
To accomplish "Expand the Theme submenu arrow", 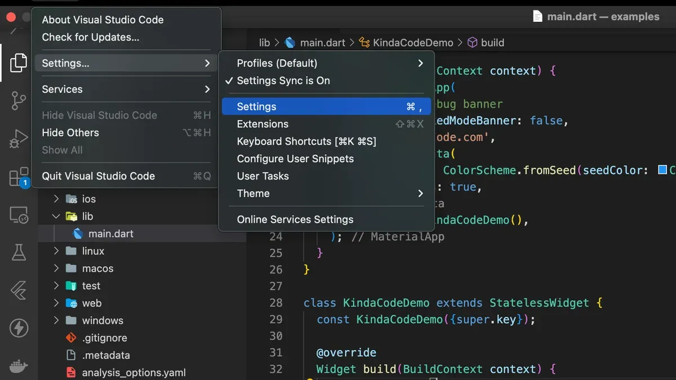I will coord(420,193).
